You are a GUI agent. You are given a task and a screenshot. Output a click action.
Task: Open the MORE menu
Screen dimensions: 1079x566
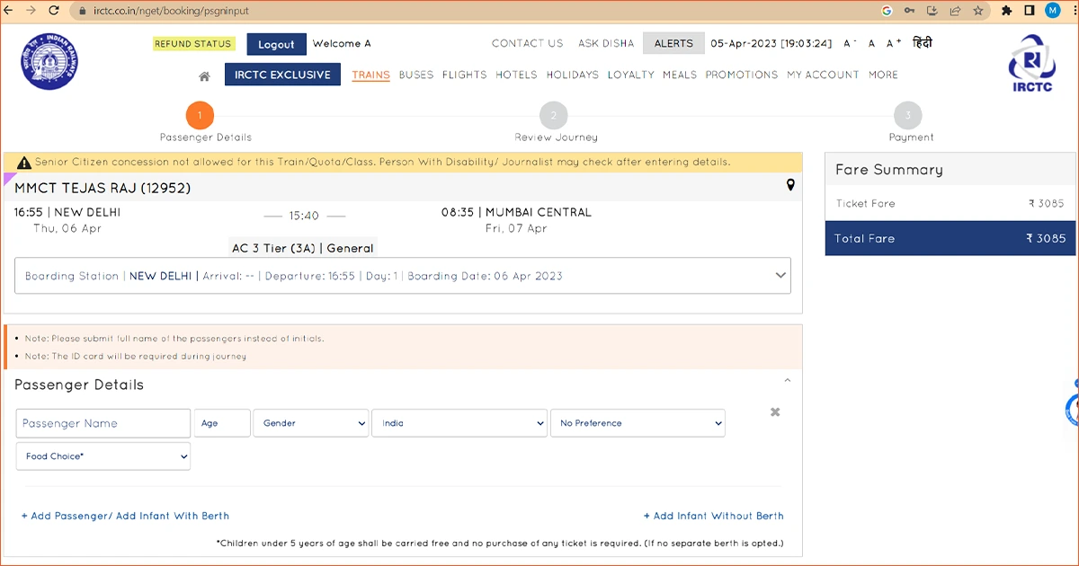[x=883, y=75]
